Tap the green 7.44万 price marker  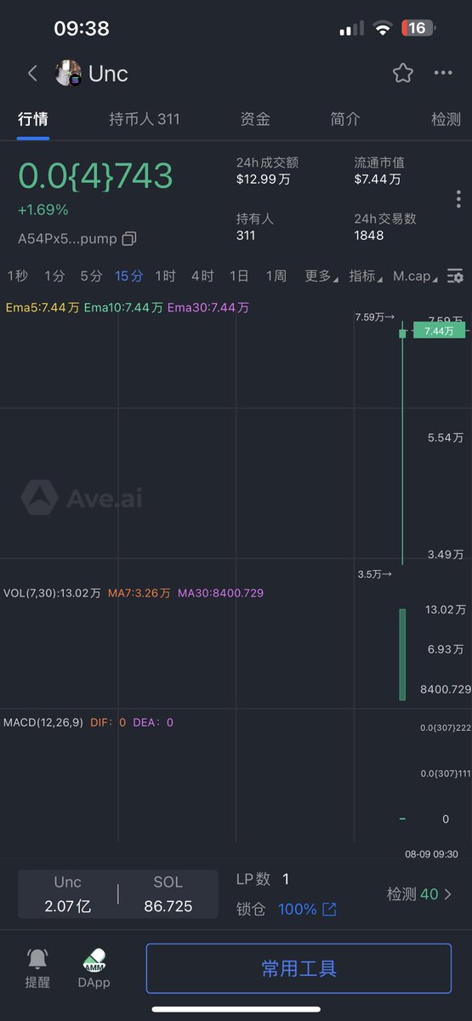(x=439, y=331)
